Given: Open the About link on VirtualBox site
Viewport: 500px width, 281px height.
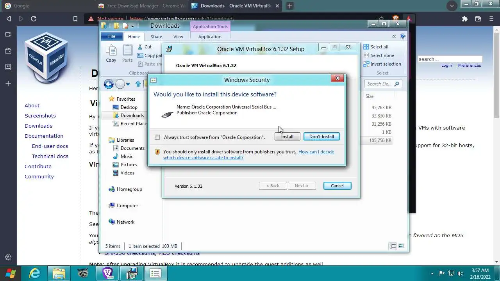Looking at the screenshot, I should (32, 105).
